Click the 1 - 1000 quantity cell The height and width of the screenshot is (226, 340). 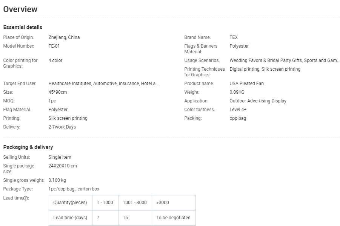pyautogui.click(x=105, y=203)
